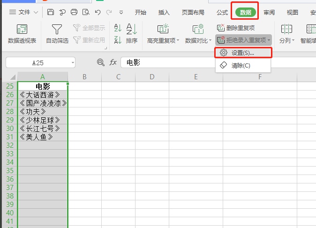The image size is (316, 228).
Task: Open filter group dialog launcher corner
Action: pos(105,48)
